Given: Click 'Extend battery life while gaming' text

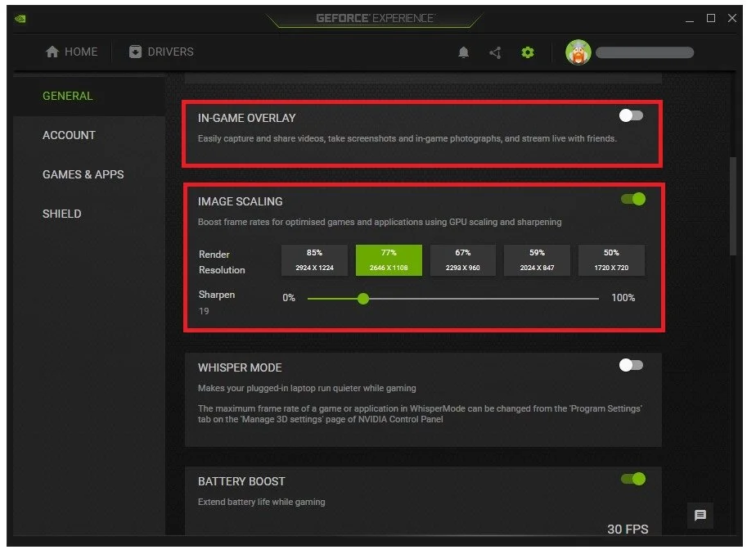Looking at the screenshot, I should coord(262,502).
